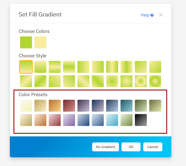Select the last circular ring gradient style
The image size is (186, 166).
click(155, 81)
